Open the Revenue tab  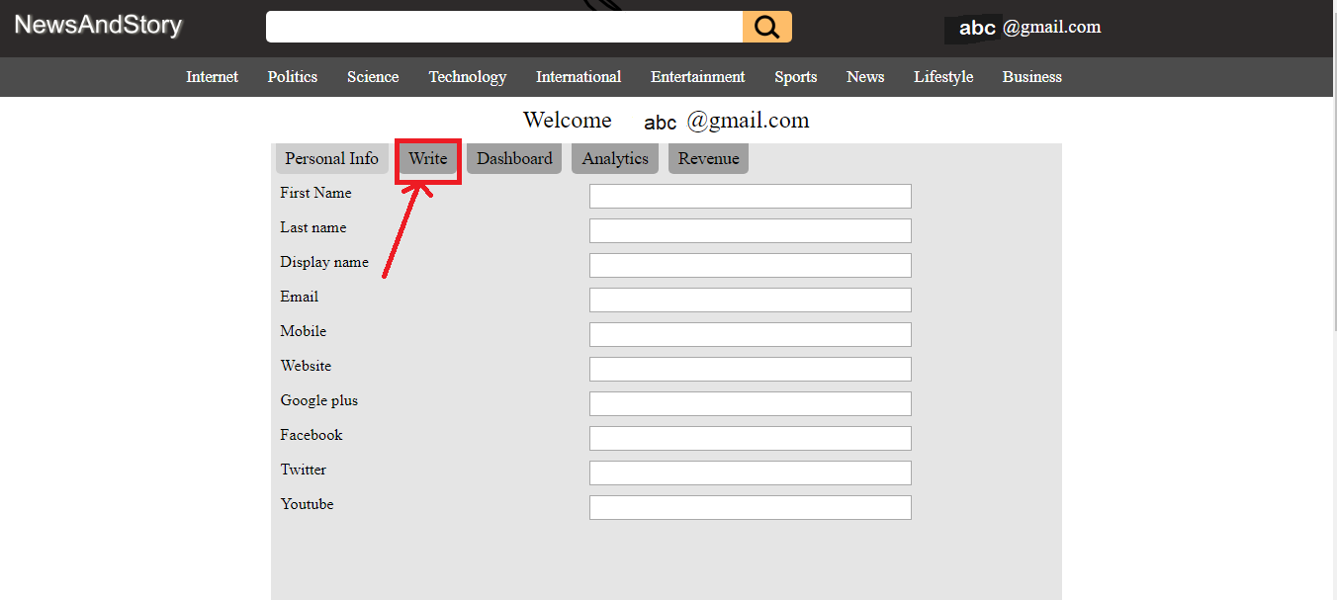point(708,159)
